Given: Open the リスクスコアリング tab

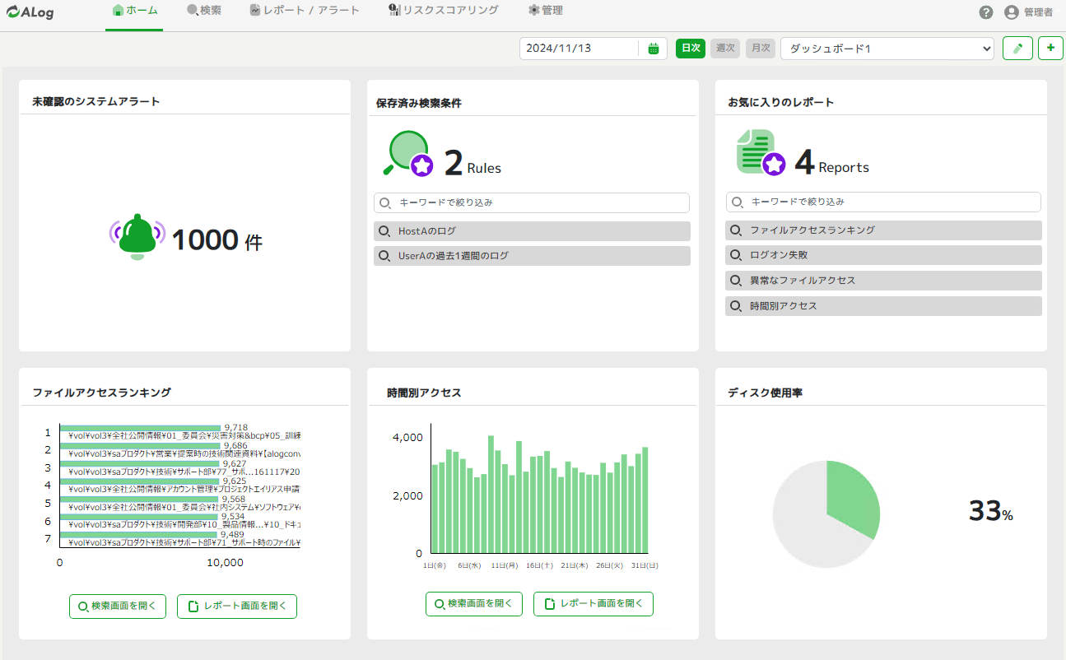Looking at the screenshot, I should [444, 11].
